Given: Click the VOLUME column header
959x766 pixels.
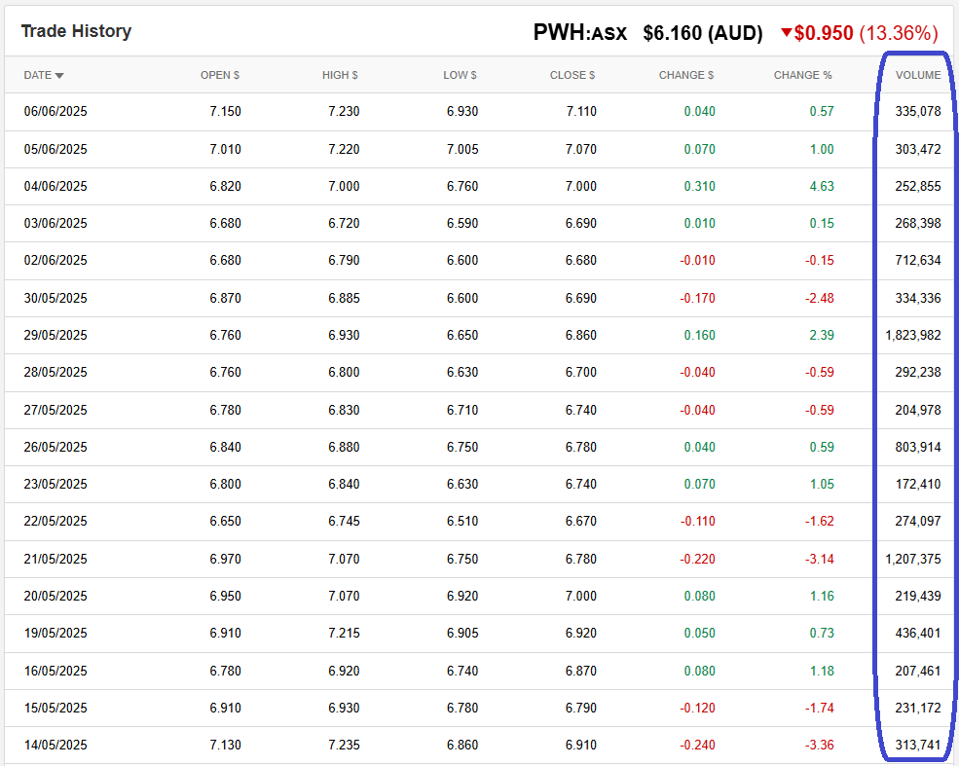Looking at the screenshot, I should pos(918,75).
